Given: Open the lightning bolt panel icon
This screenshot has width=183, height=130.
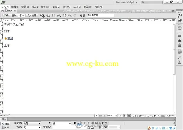Looking at the screenshot, I should [179, 57].
